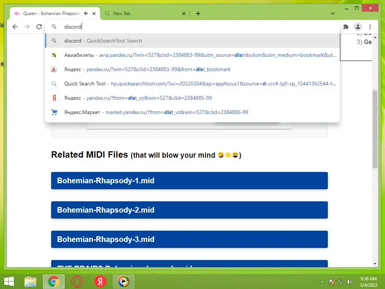This screenshot has width=385, height=289.
Task: Close the New Tab tab
Action: click(x=183, y=14)
